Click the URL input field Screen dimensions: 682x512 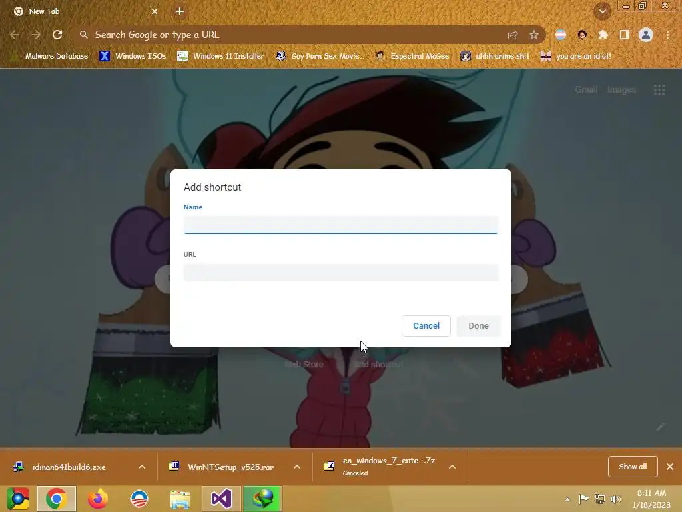tap(340, 273)
